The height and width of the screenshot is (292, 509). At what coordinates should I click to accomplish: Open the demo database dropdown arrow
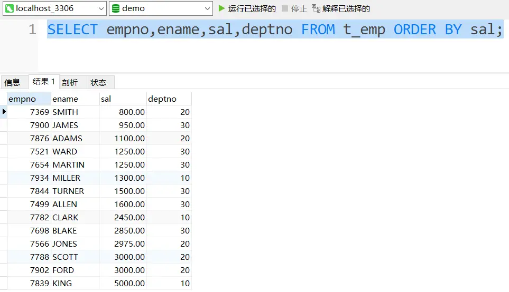coord(208,8)
